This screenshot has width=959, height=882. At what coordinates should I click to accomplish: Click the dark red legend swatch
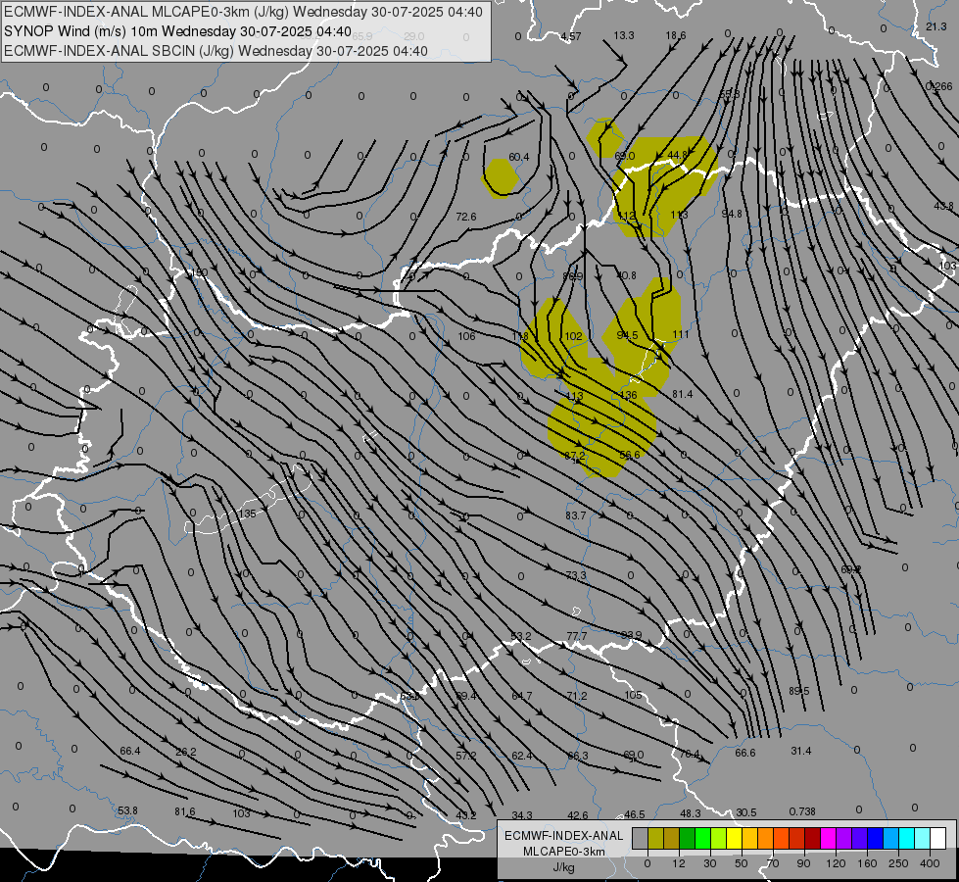point(813,839)
